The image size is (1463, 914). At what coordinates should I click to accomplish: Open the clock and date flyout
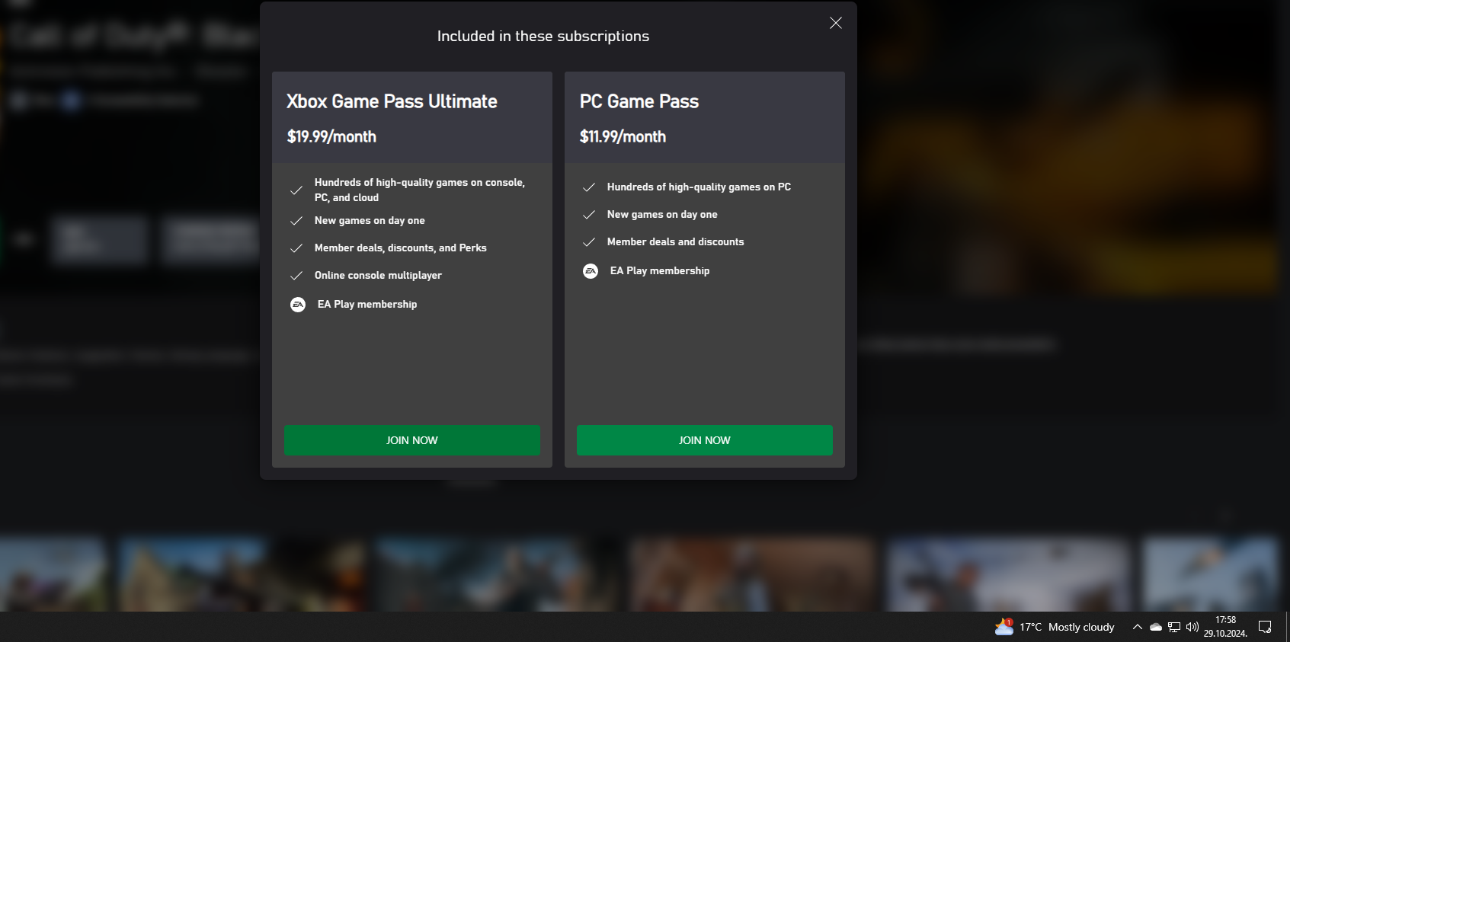(1225, 627)
